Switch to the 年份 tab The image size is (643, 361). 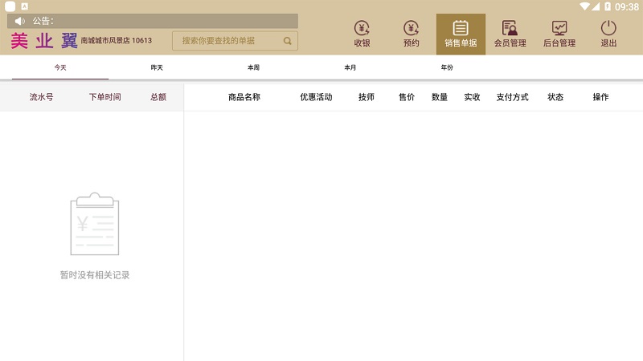[447, 67]
